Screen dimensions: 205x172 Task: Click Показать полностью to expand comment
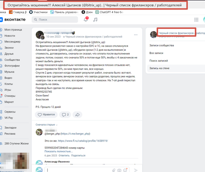pos(59,152)
